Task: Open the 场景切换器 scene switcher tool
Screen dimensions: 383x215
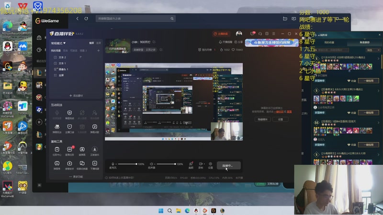Action: pyautogui.click(x=82, y=163)
